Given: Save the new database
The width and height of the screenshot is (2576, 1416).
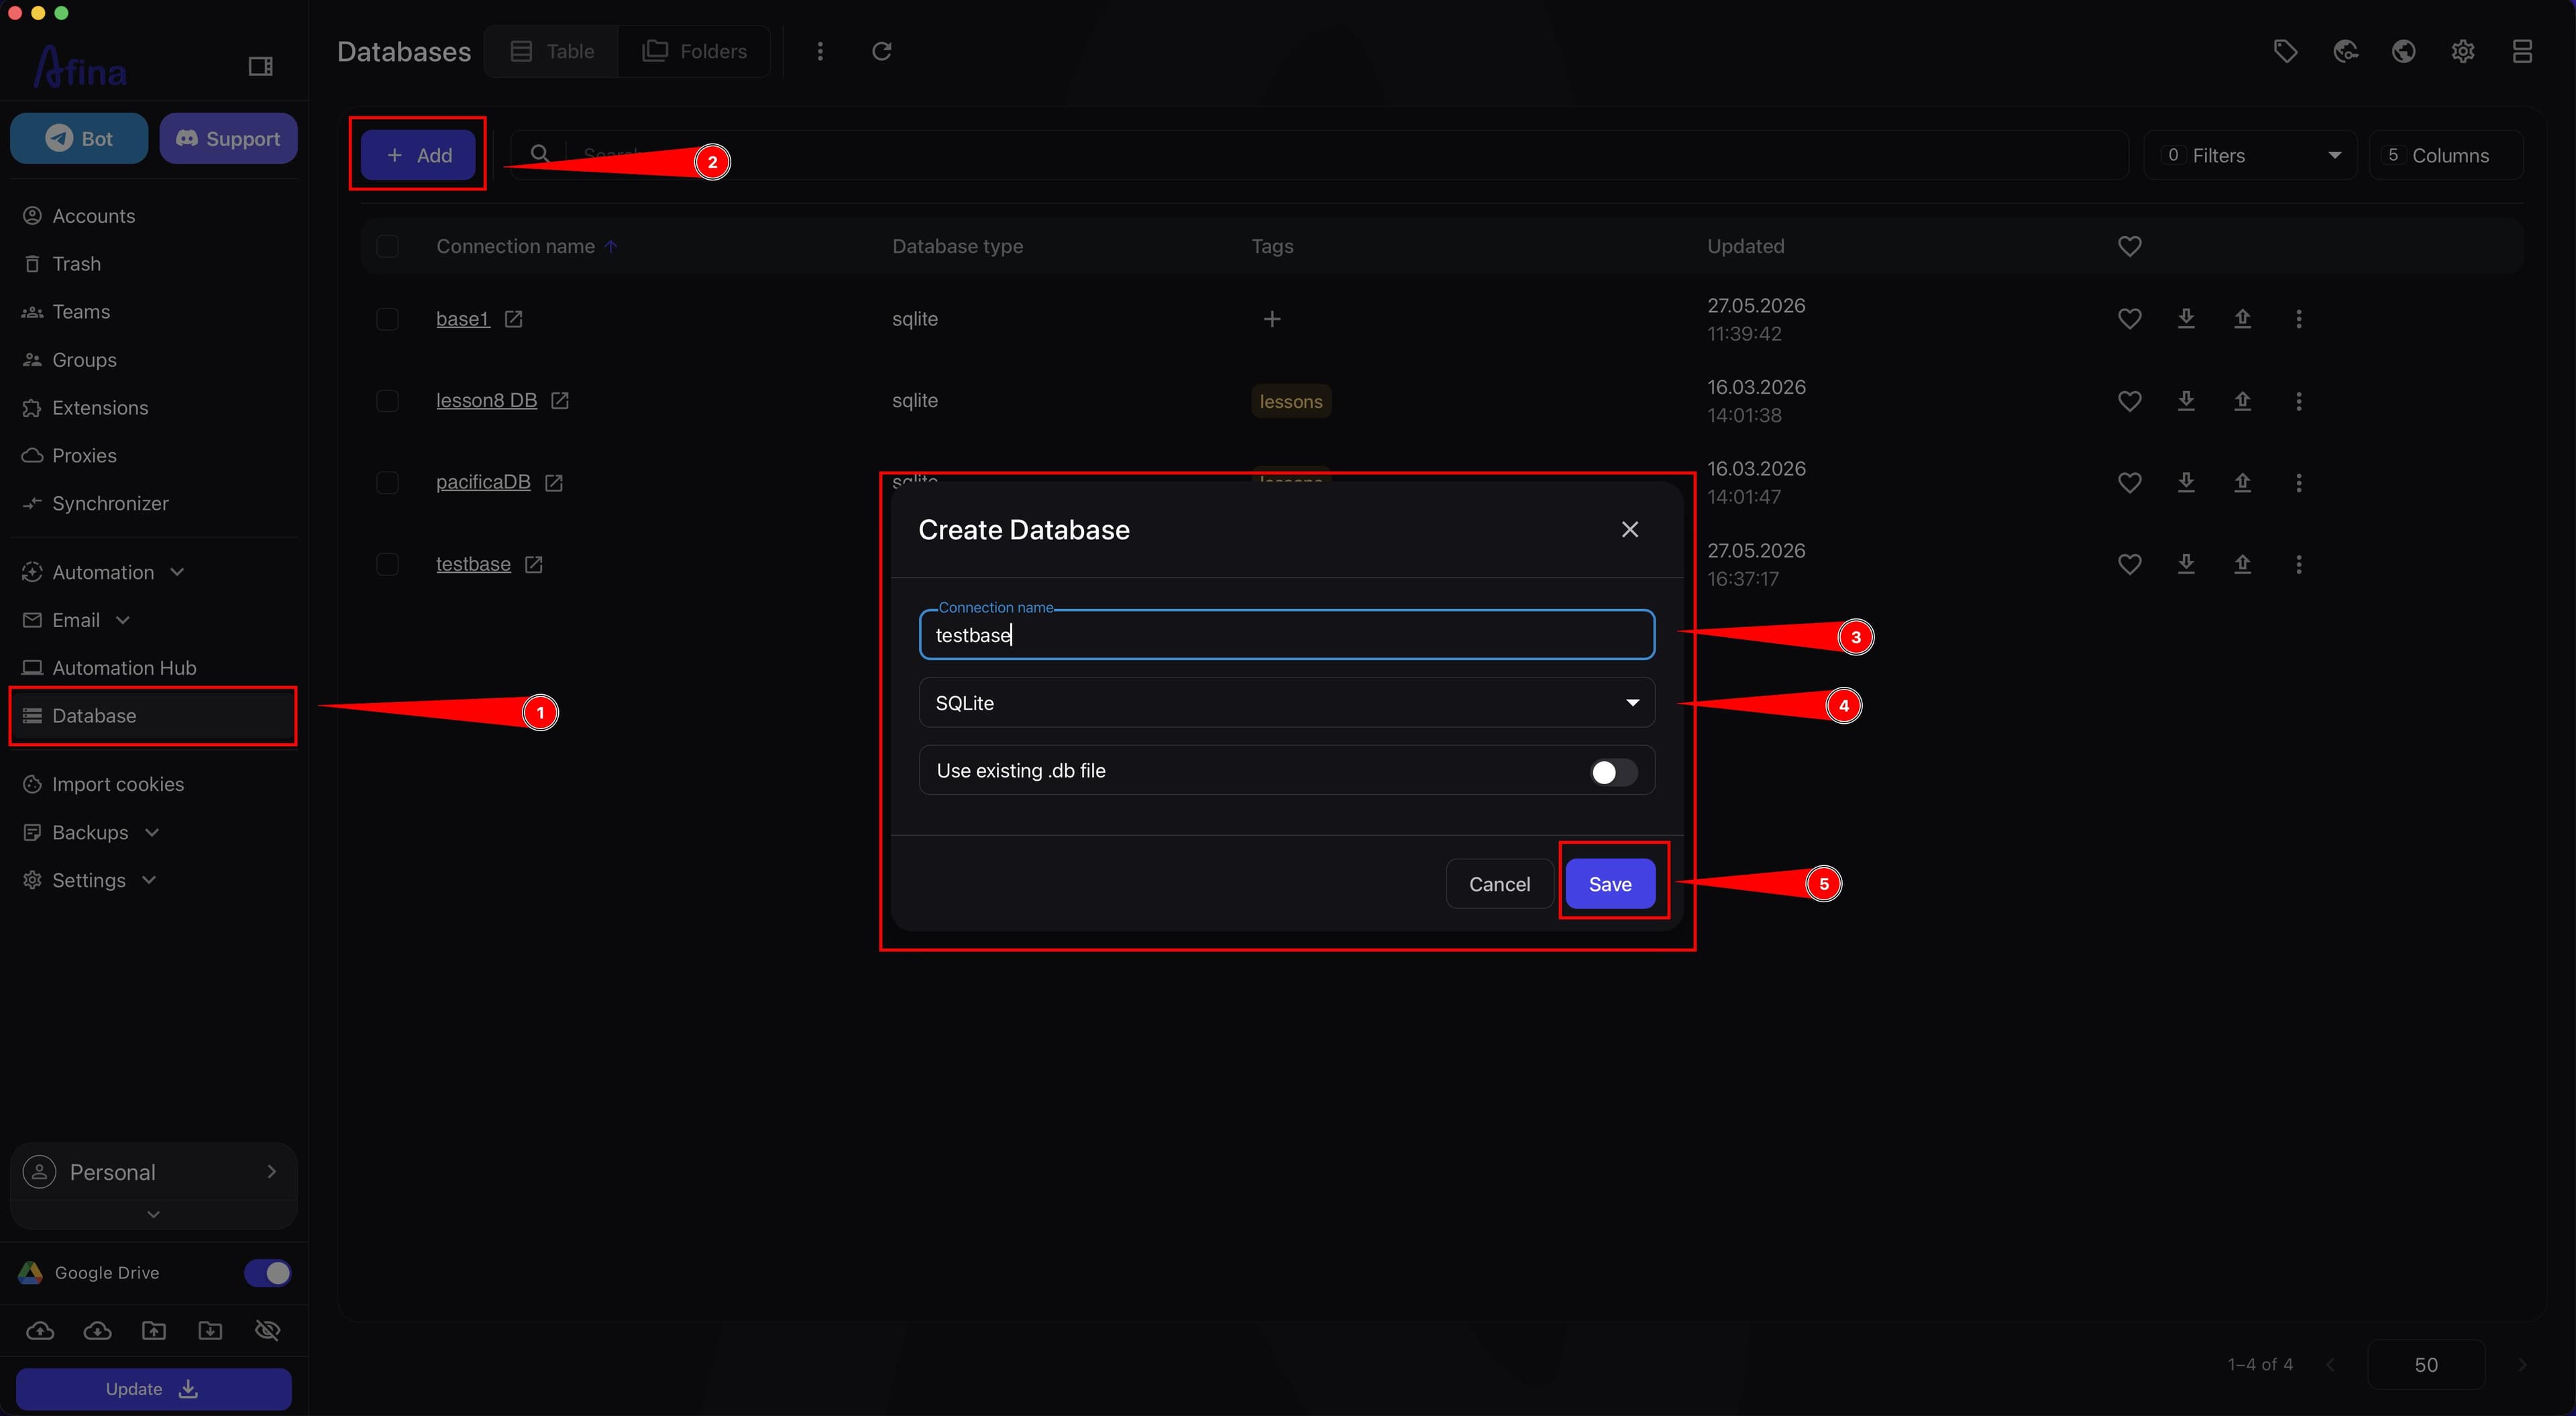Looking at the screenshot, I should tap(1610, 884).
